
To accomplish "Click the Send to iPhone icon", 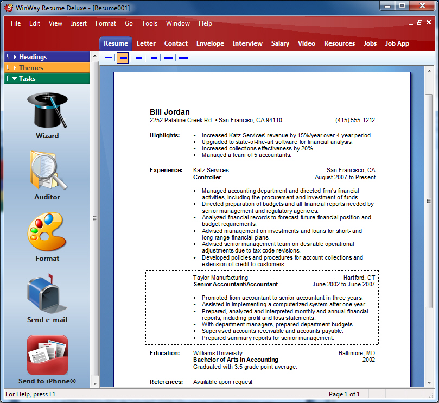I will tap(47, 355).
